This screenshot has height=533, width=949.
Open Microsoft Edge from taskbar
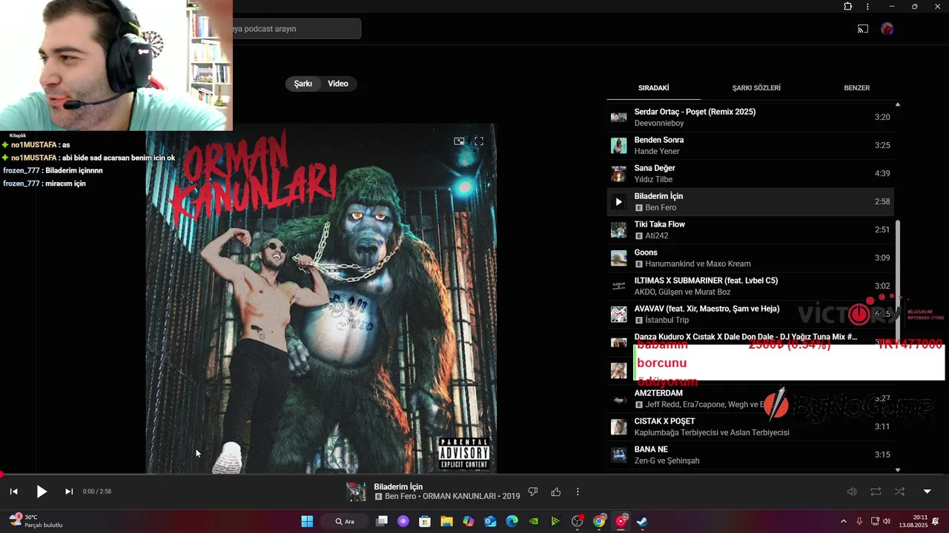[x=512, y=521]
